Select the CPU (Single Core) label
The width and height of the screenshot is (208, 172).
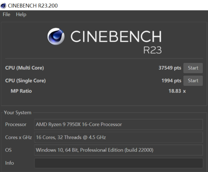click(x=26, y=81)
